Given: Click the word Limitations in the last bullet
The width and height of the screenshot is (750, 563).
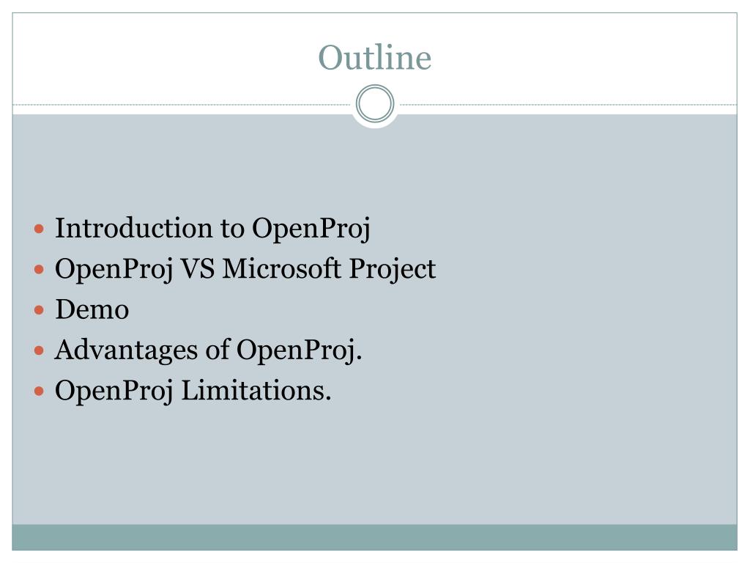Looking at the screenshot, I should (x=256, y=391).
